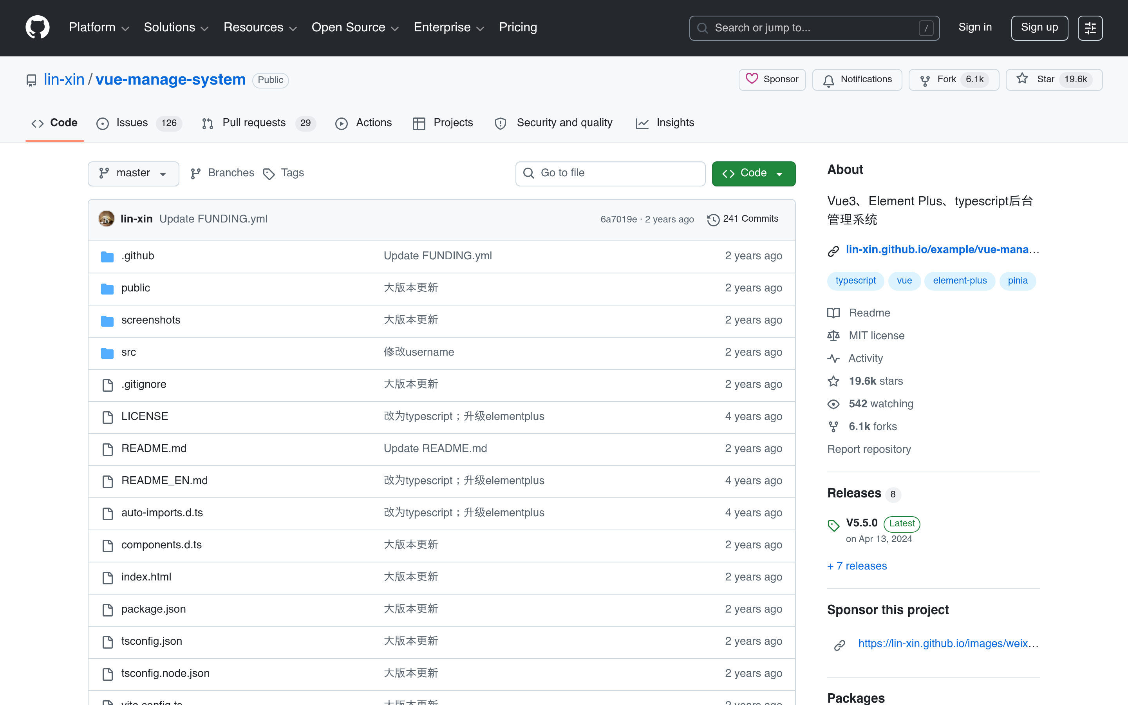Click the Activity pulse icon

[x=833, y=358]
